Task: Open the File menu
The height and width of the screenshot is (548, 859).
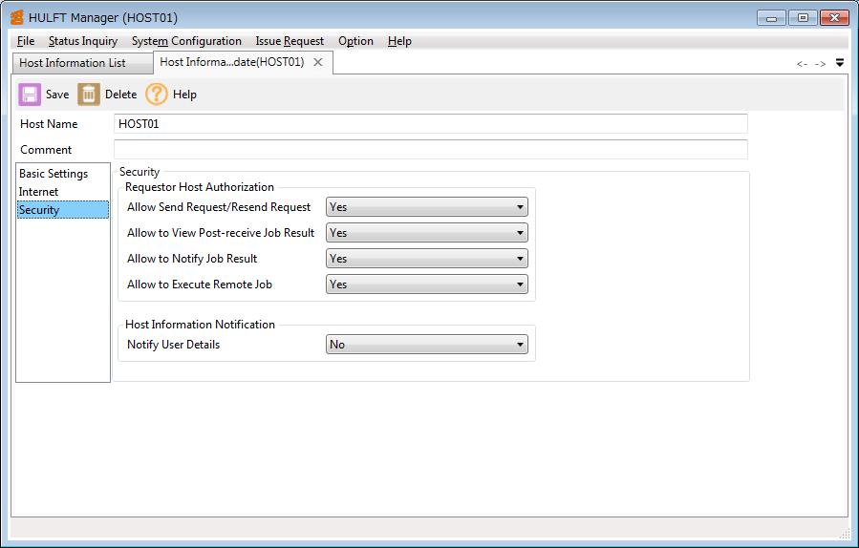Action: point(26,41)
